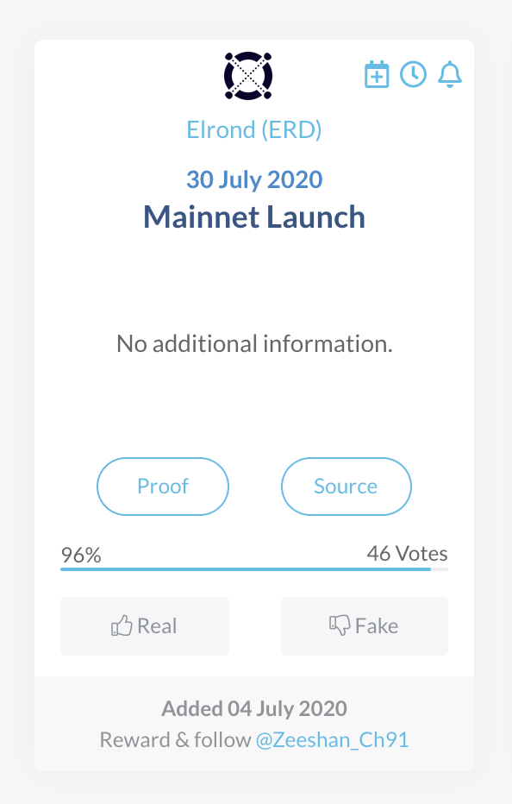Click thumbs down icon on Fake
This screenshot has width=512, height=804.
pos(340,625)
